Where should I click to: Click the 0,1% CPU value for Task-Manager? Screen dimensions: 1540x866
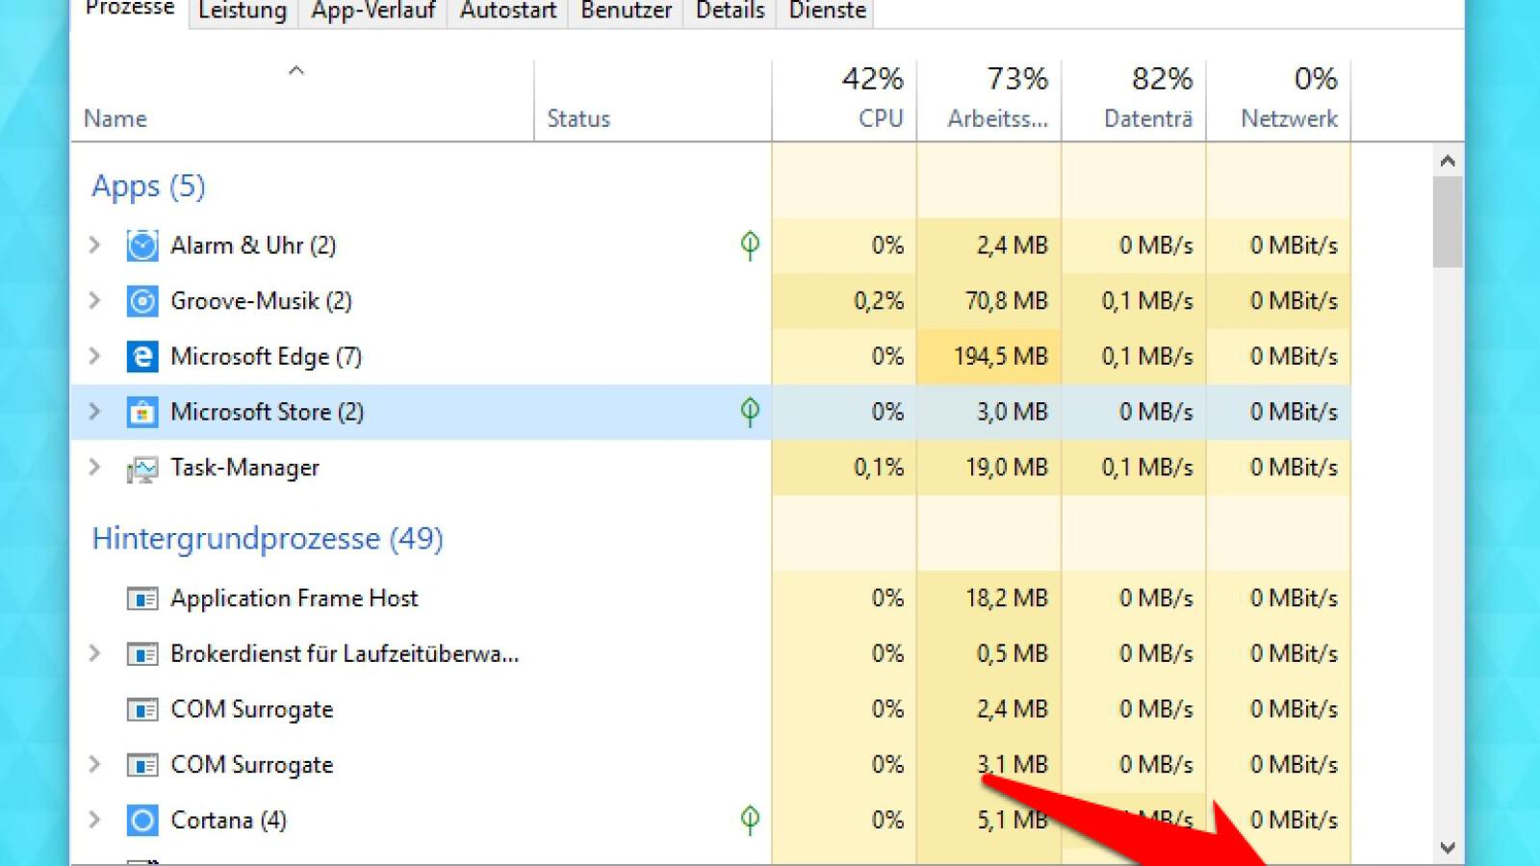879,468
